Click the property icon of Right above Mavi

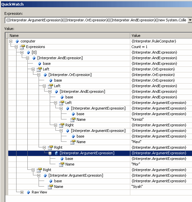[62, 125]
